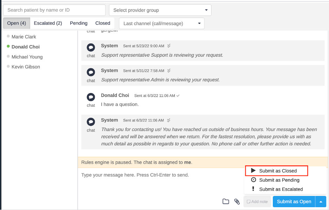Viewport: 329px width, 210px height.
Task: Click the Add note button
Action: (257, 202)
